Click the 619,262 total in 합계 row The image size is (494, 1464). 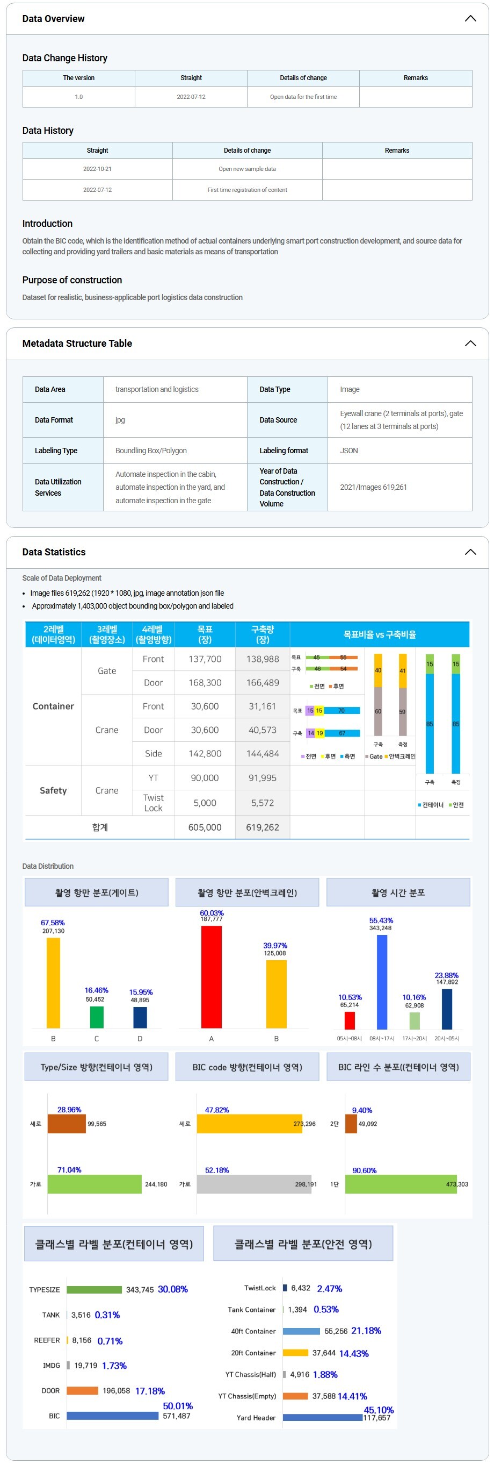coord(263,827)
